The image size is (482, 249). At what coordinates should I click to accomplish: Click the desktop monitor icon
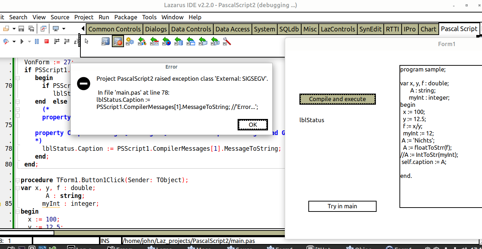pos(56,29)
